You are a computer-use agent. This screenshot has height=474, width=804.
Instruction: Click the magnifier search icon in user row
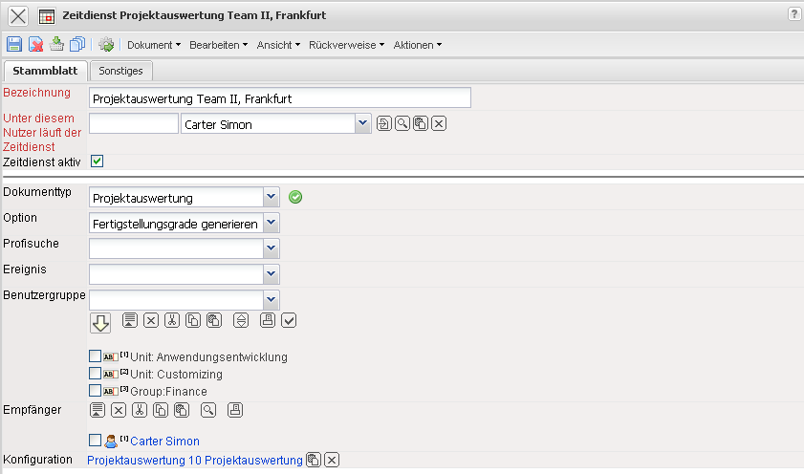point(402,123)
